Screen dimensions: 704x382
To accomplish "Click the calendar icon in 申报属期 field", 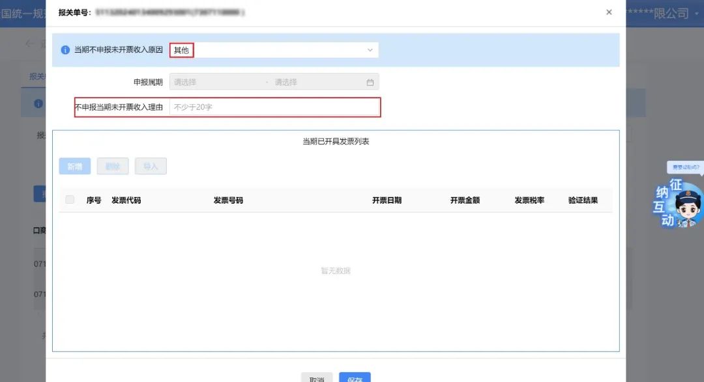I will pyautogui.click(x=370, y=81).
